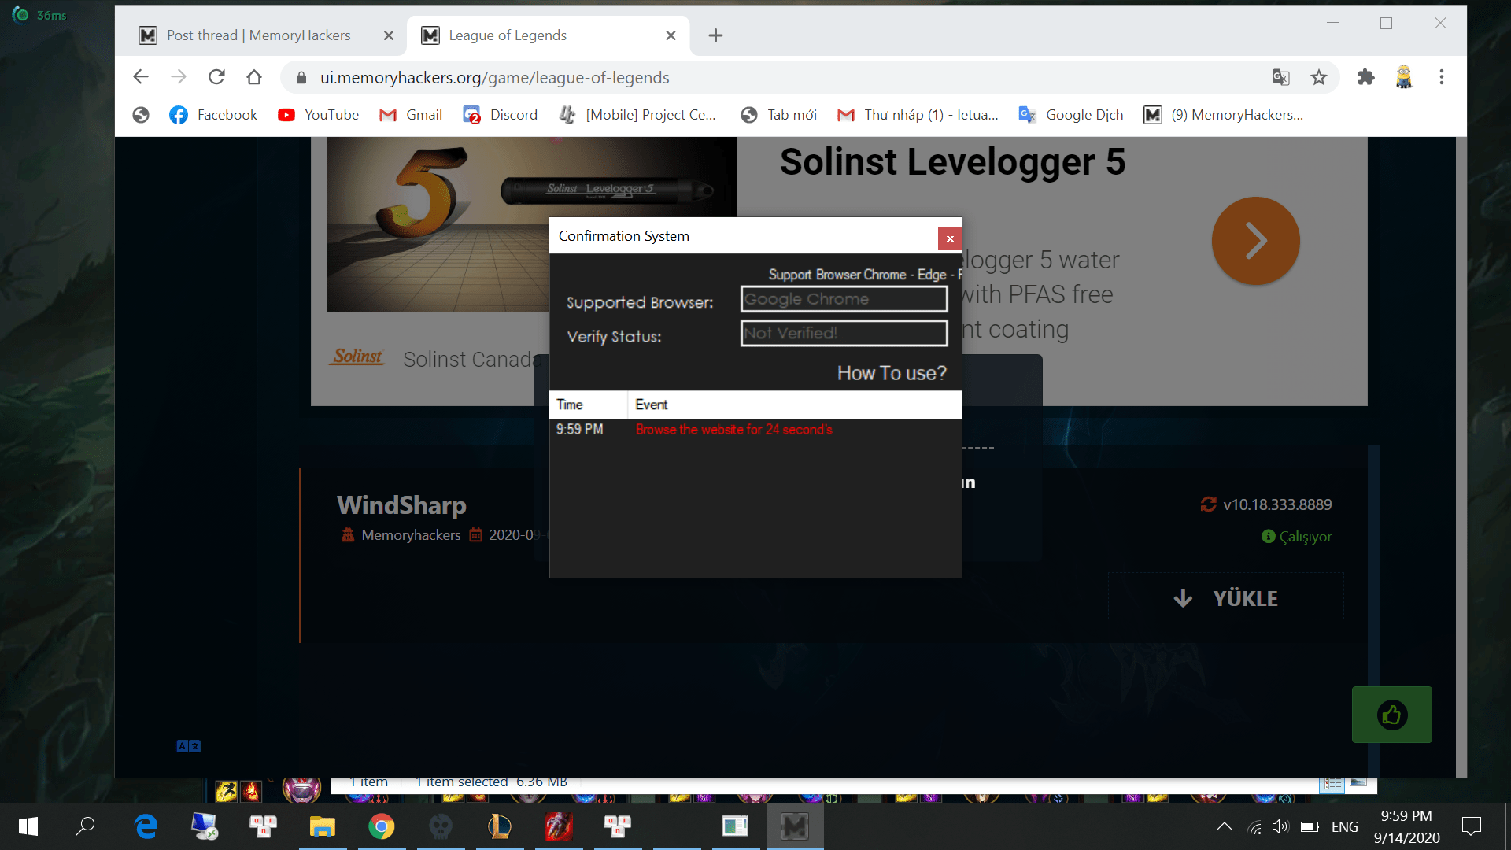Open the YouTube bookmark
1511x850 pixels.
click(x=318, y=115)
